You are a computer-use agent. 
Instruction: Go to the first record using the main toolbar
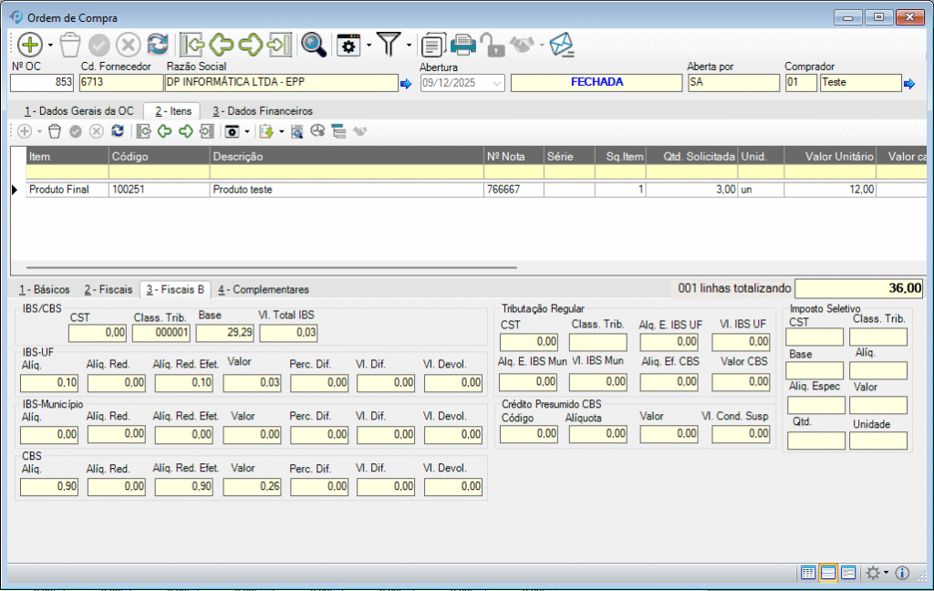[192, 44]
